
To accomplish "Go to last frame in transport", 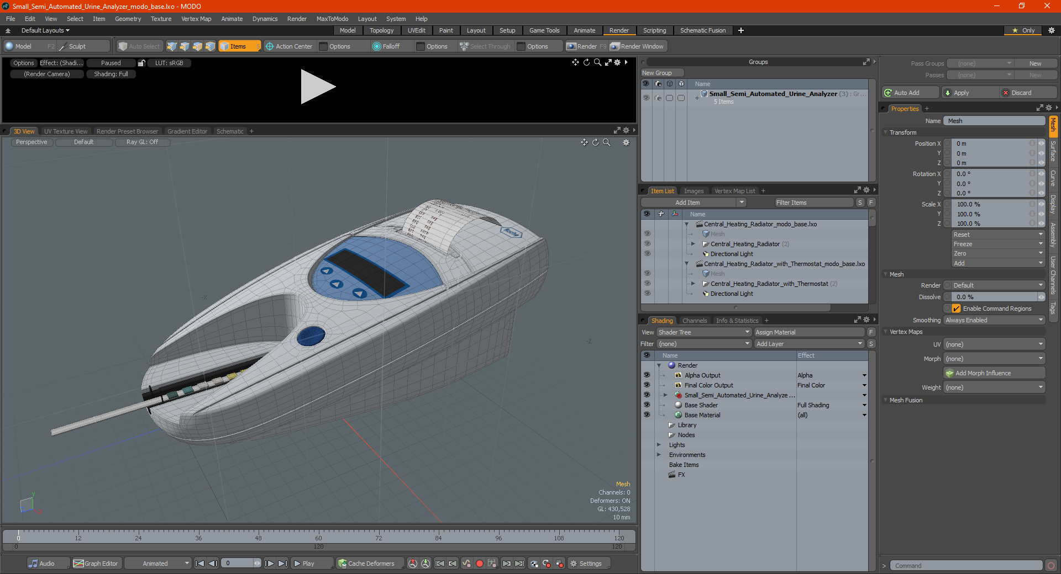I will coord(282,564).
